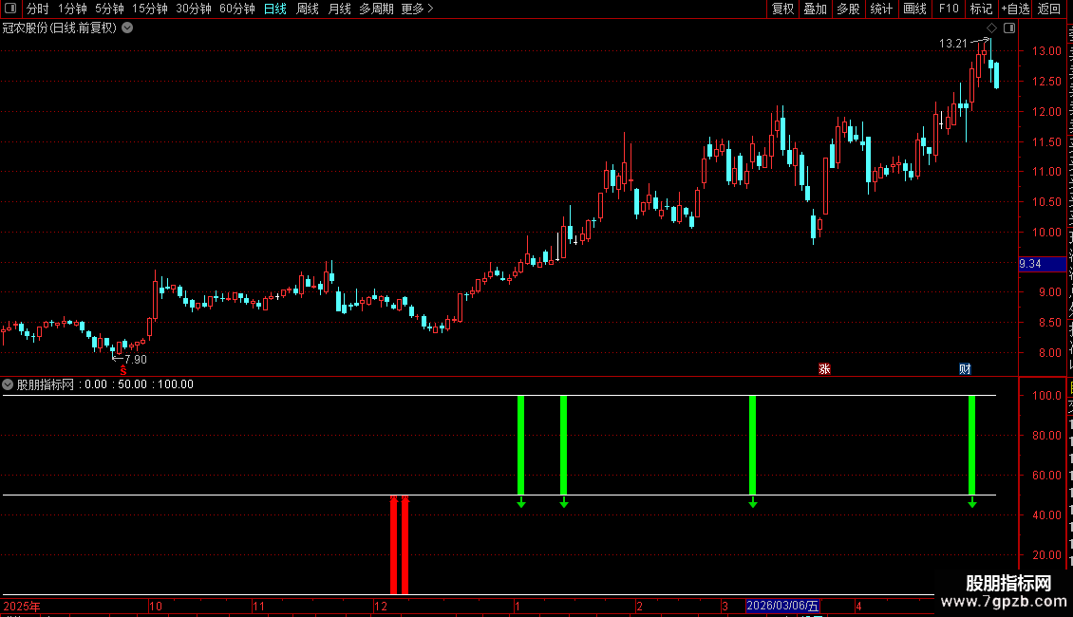Click the red S marker below the 7.90 low
Screen dimensions: 1073x617
click(123, 370)
